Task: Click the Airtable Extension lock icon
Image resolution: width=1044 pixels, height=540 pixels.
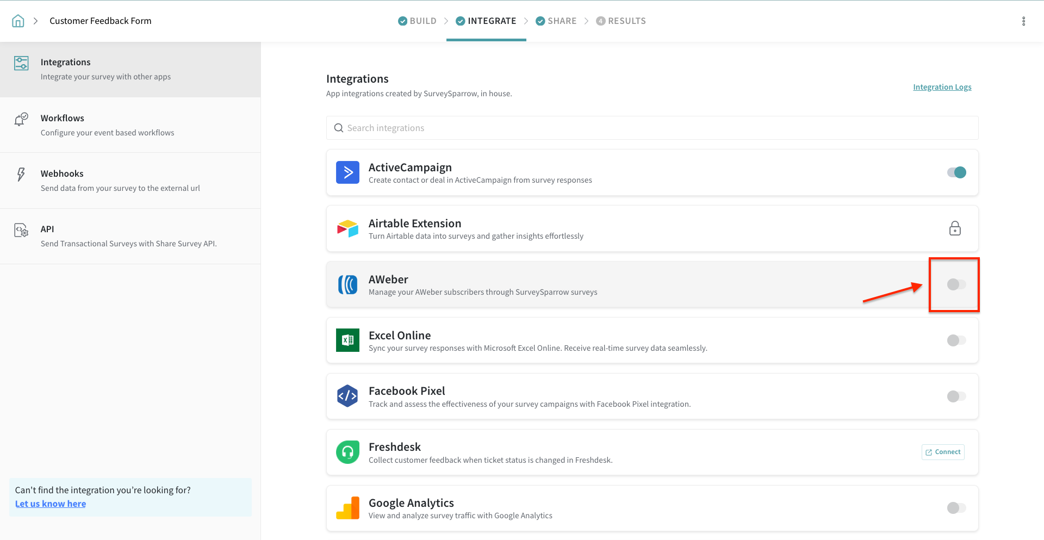Action: coord(955,228)
